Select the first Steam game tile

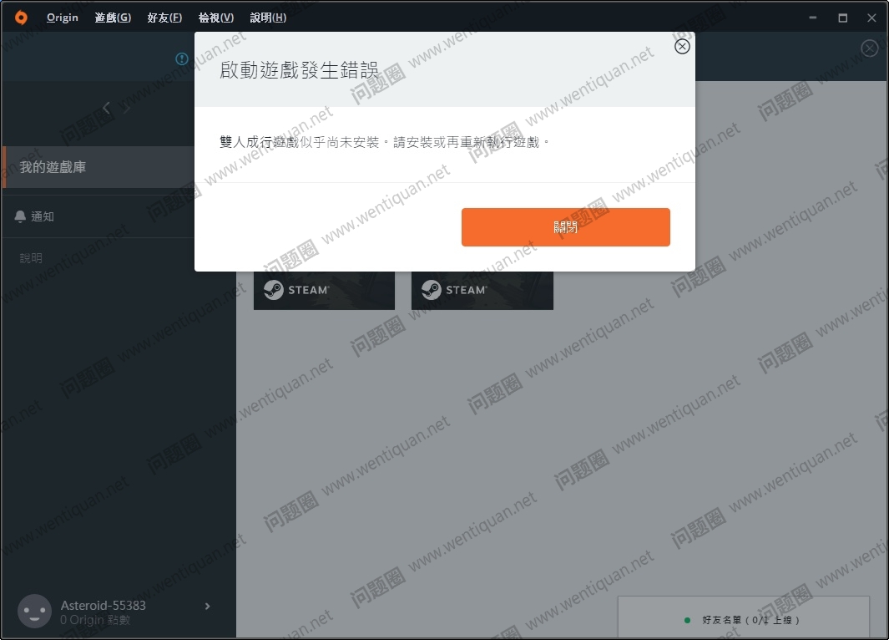pyautogui.click(x=324, y=291)
